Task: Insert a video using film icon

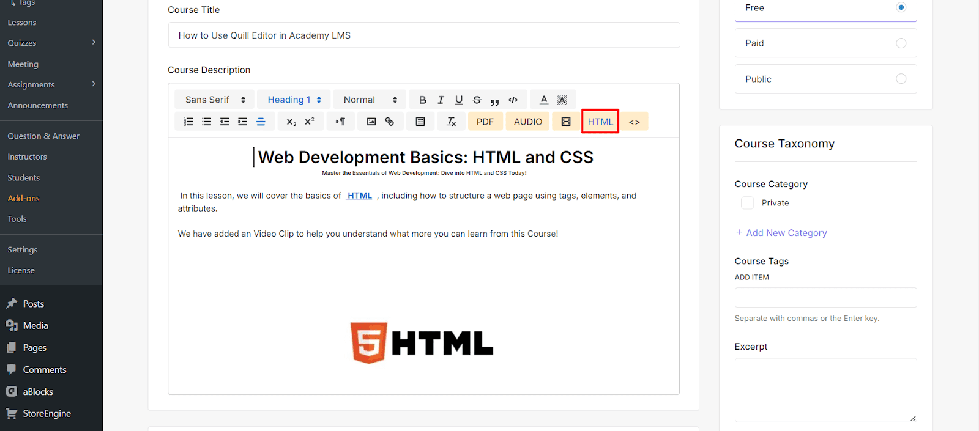Action: pos(566,122)
